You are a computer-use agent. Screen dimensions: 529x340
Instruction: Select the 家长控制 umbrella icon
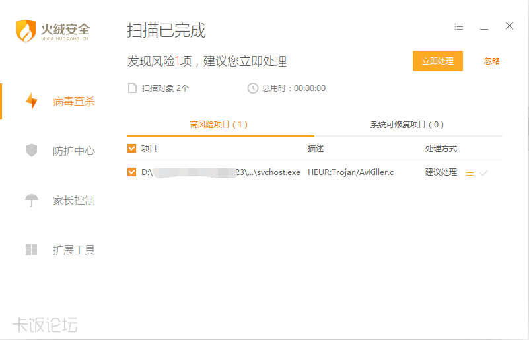tap(32, 201)
